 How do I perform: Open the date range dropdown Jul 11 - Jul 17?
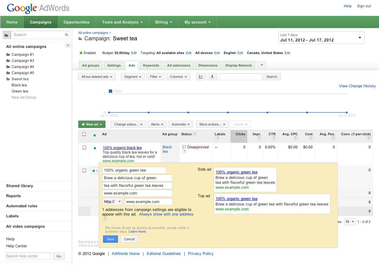(322, 38)
